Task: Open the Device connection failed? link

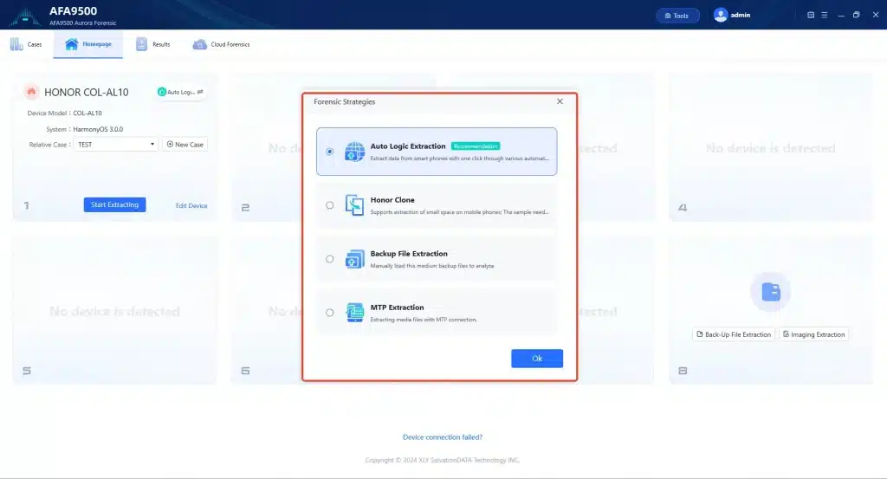Action: click(443, 437)
